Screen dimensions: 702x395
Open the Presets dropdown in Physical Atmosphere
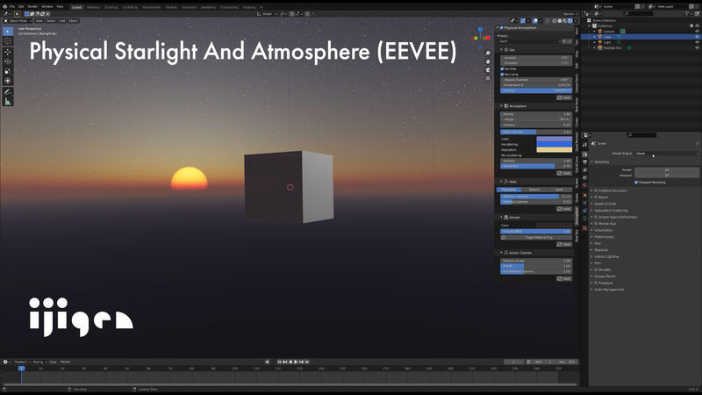(530, 41)
